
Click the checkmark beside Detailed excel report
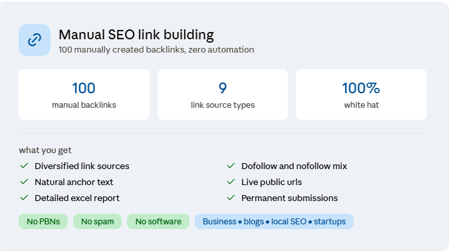pos(24,198)
